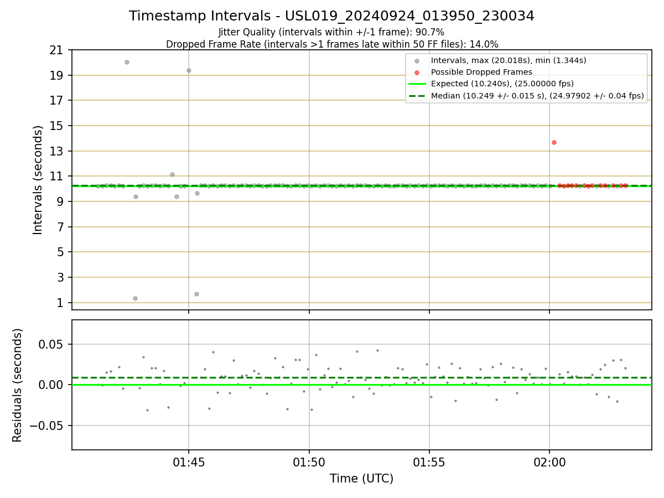
Task: Click the '9' tick on the intervals axis
Action: pyautogui.click(x=59, y=202)
